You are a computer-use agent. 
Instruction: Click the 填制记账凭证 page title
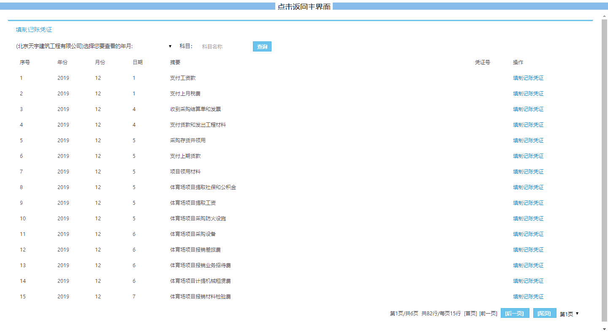34,30
